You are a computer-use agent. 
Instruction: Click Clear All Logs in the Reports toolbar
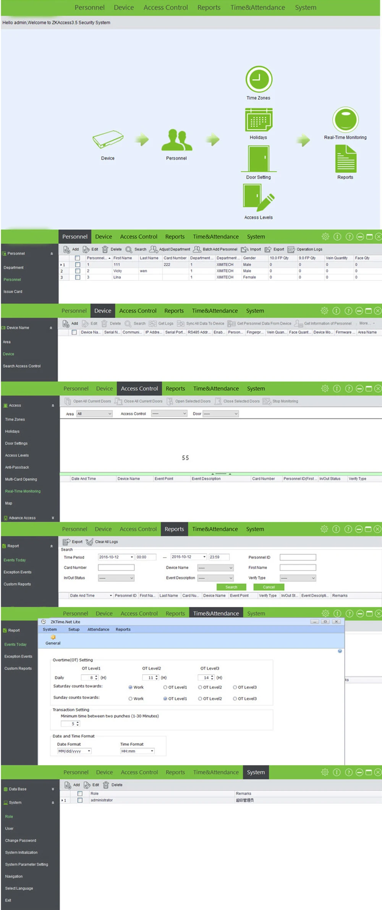102,542
